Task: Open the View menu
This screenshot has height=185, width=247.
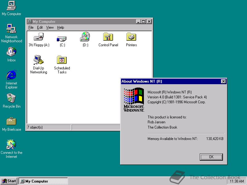Action: (x=50, y=27)
